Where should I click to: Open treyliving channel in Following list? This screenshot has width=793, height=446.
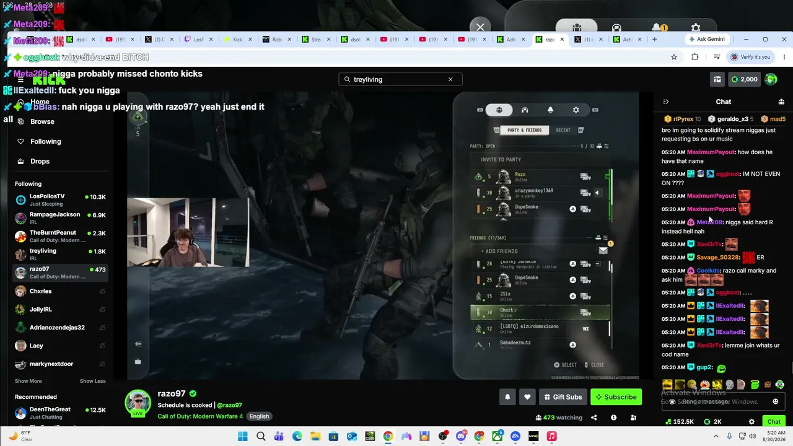tap(60, 254)
